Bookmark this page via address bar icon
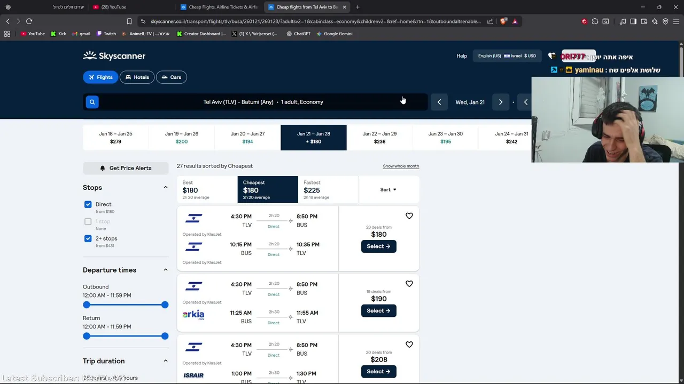 (129, 21)
